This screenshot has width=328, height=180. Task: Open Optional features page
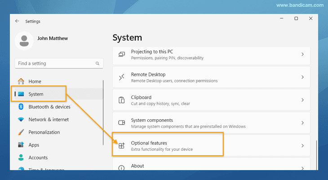coord(211,145)
